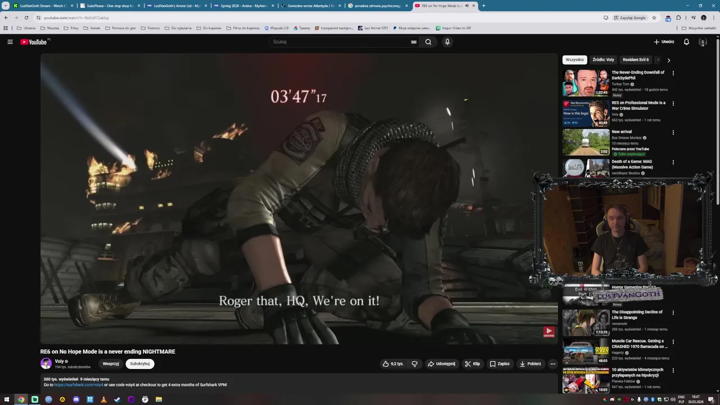The image size is (720, 405).
Task: Open the Voiy channel name link
Action: [59, 361]
